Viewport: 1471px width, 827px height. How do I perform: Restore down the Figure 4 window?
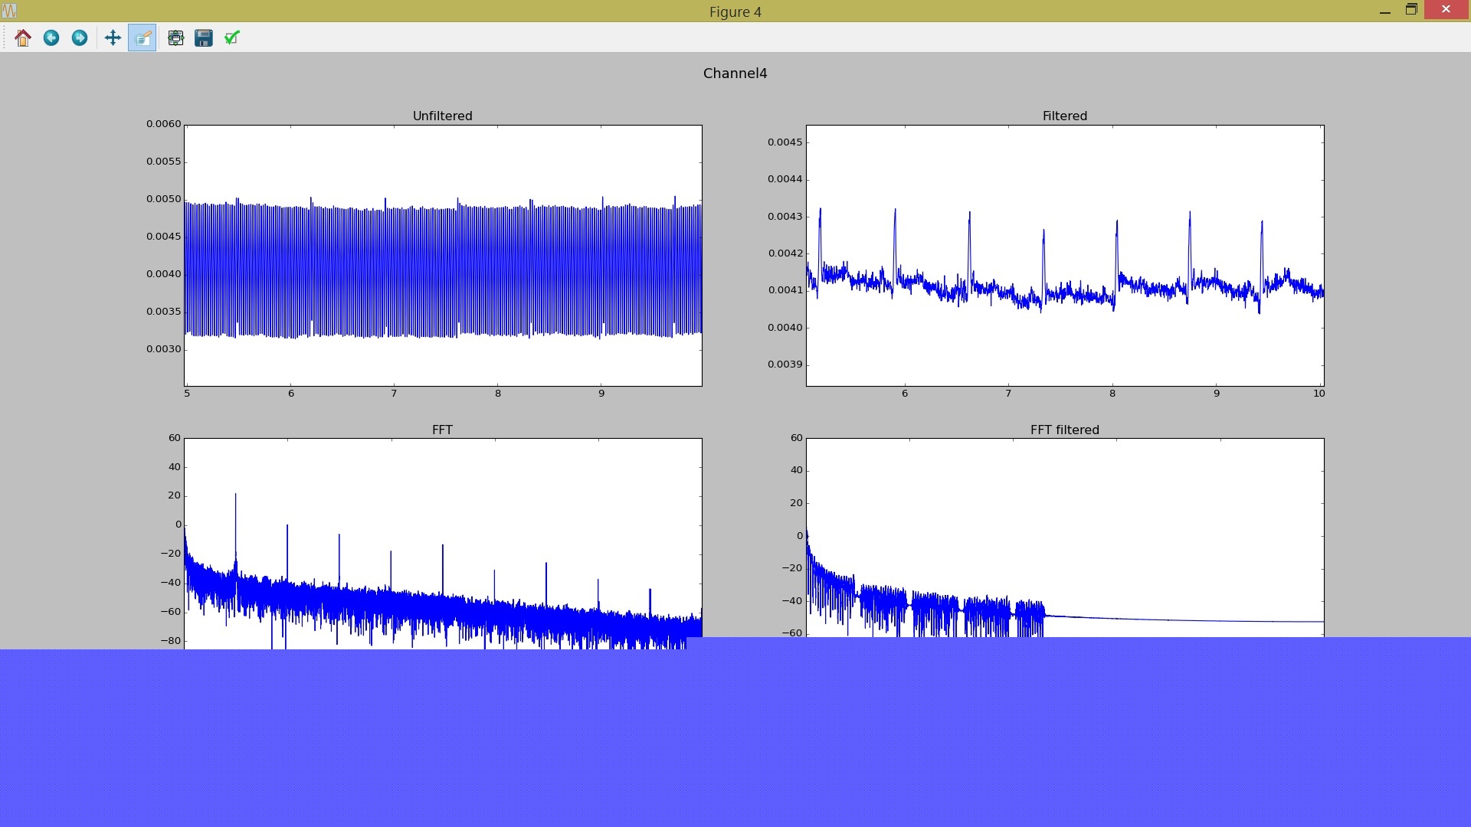[x=1411, y=11]
